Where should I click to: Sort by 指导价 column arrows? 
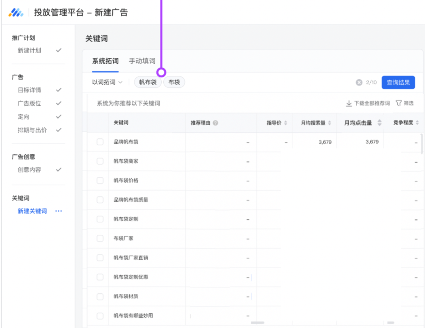click(286, 123)
